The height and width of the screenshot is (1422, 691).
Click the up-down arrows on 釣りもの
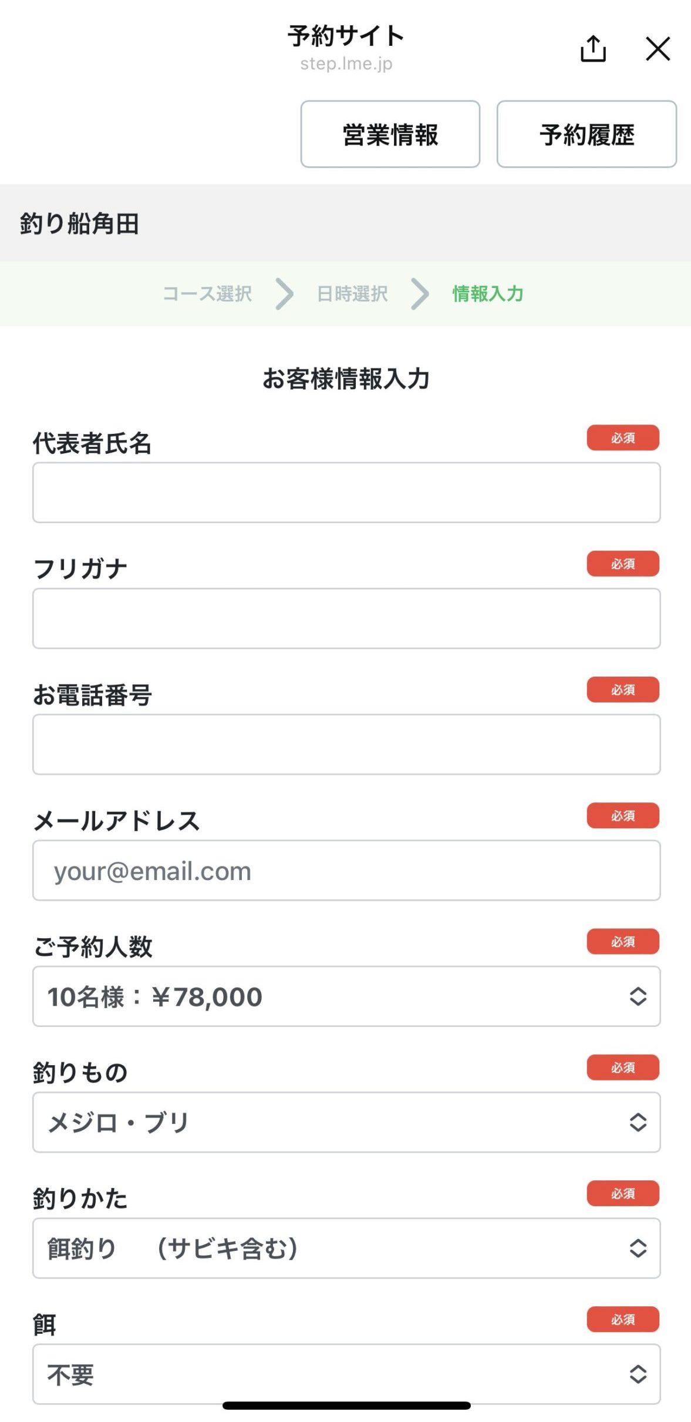pyautogui.click(x=638, y=1122)
